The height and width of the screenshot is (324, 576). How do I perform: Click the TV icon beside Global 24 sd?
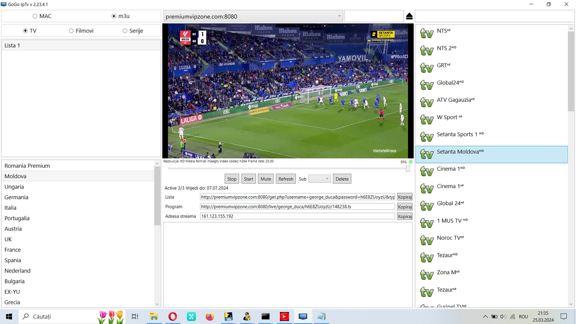point(427,206)
